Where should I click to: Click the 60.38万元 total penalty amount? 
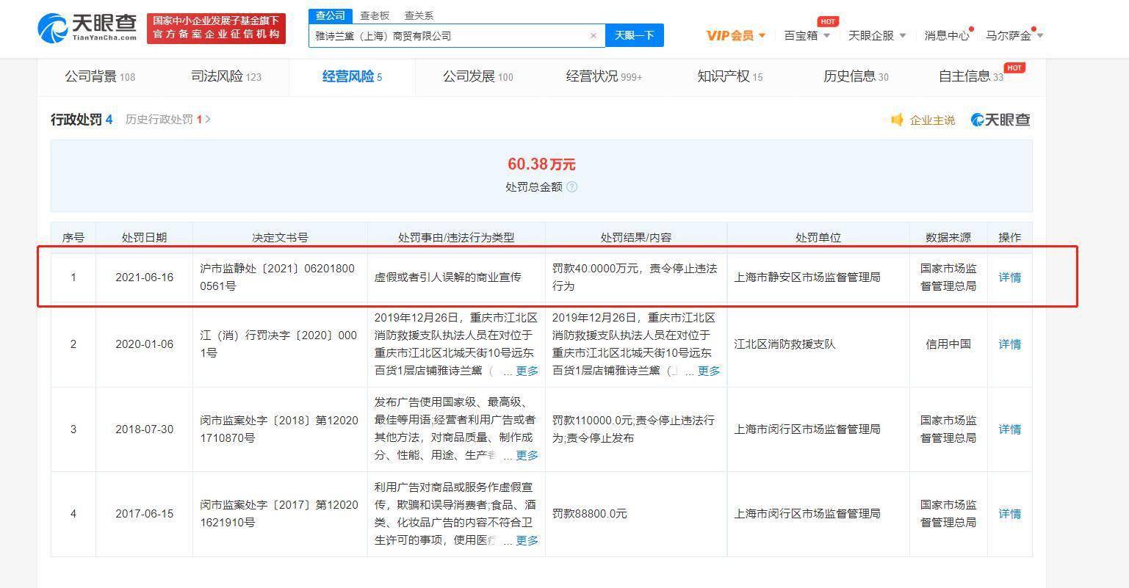pyautogui.click(x=541, y=164)
